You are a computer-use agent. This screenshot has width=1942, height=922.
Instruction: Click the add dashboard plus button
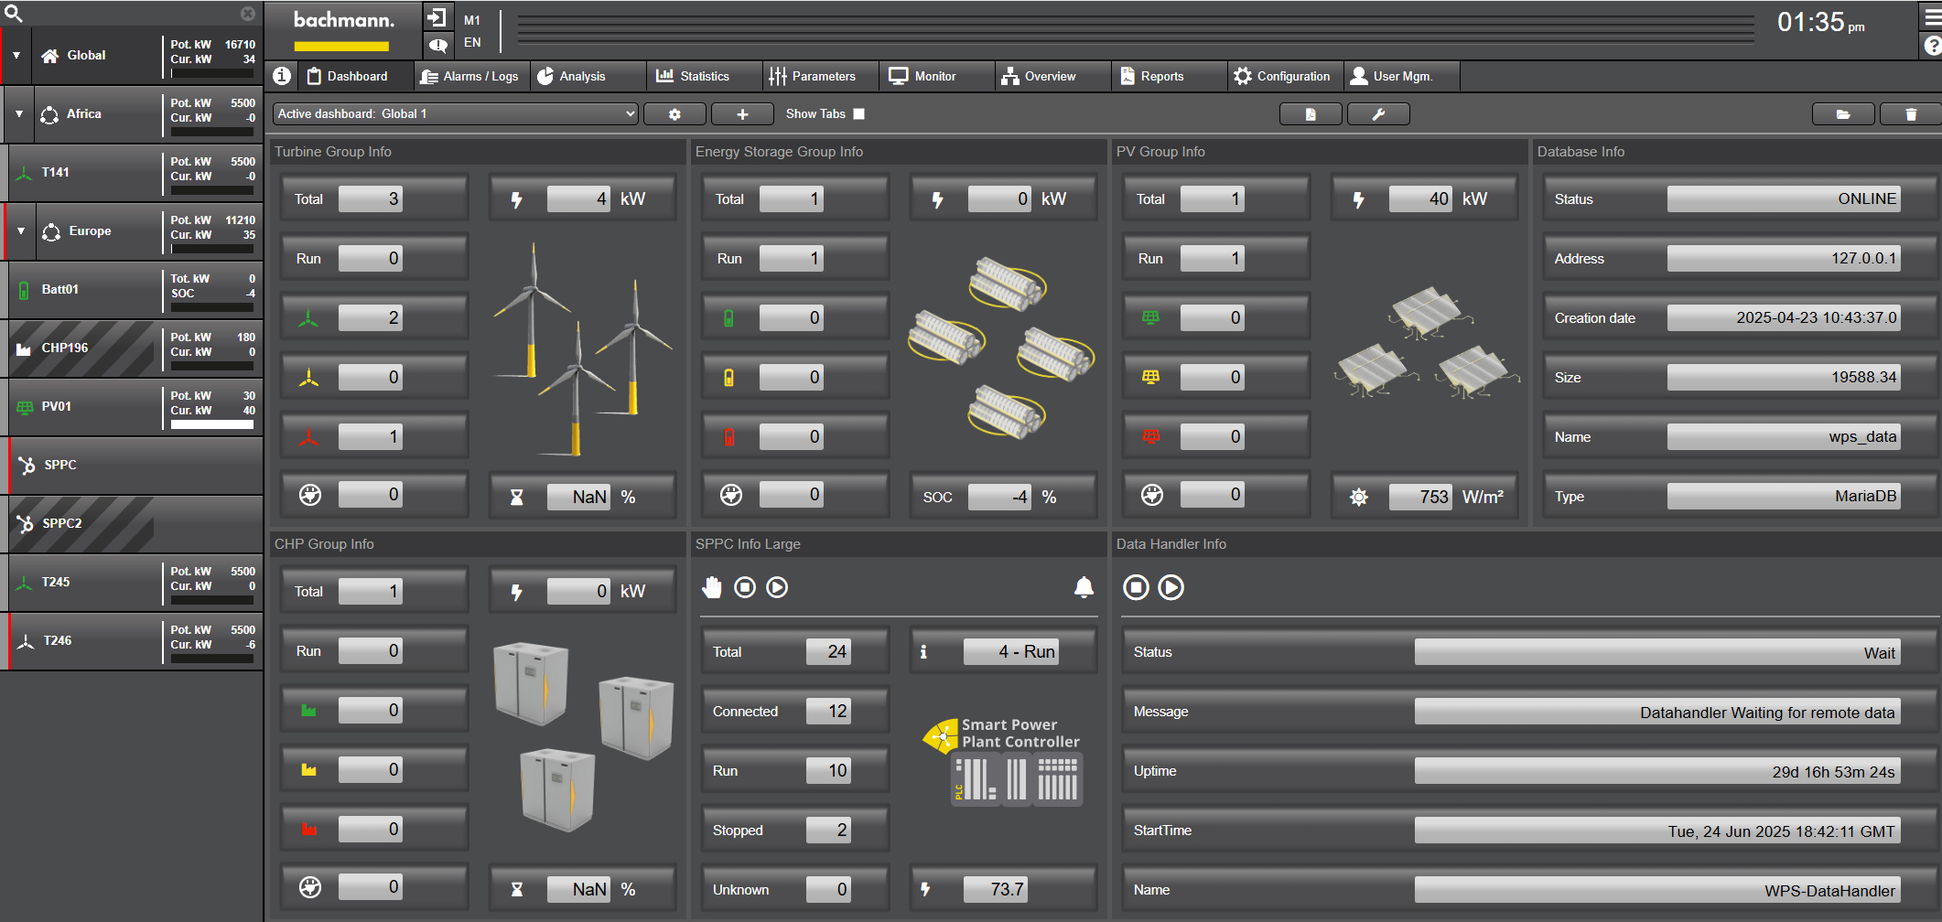pos(742,114)
